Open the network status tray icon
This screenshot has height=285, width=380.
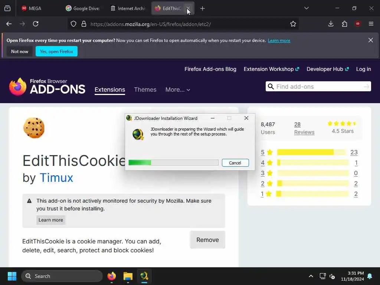[x=322, y=276]
